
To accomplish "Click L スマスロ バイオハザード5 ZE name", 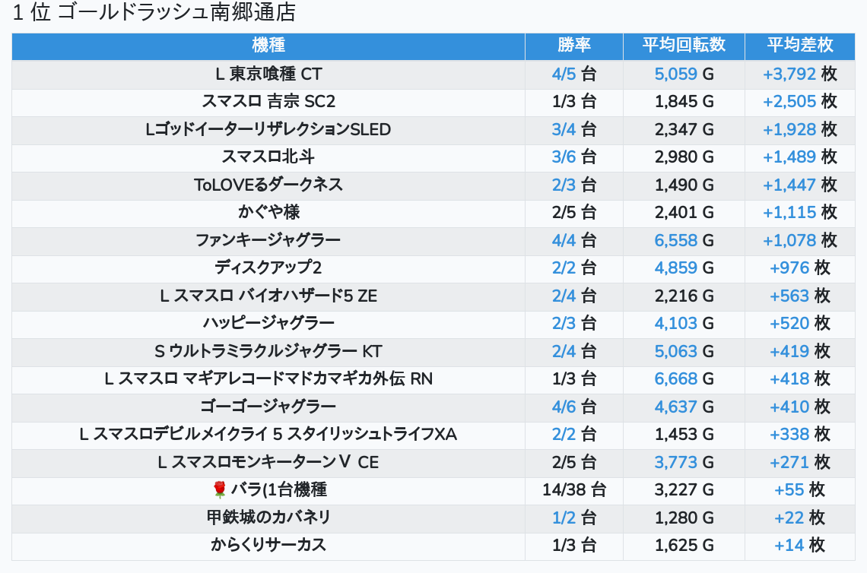I will [268, 296].
